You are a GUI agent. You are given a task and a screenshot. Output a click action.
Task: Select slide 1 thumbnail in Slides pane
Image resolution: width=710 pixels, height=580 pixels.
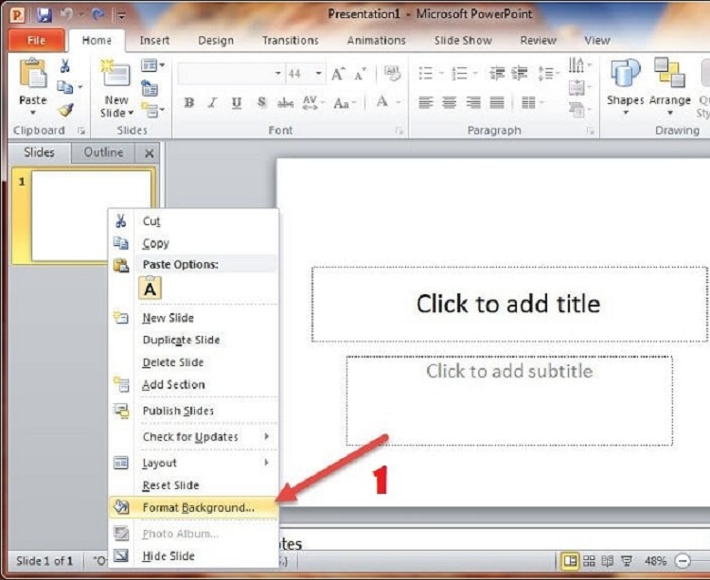tap(84, 216)
